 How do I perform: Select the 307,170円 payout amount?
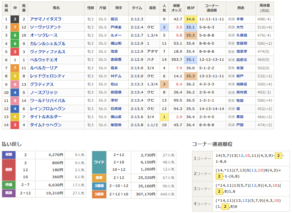pos(145,194)
